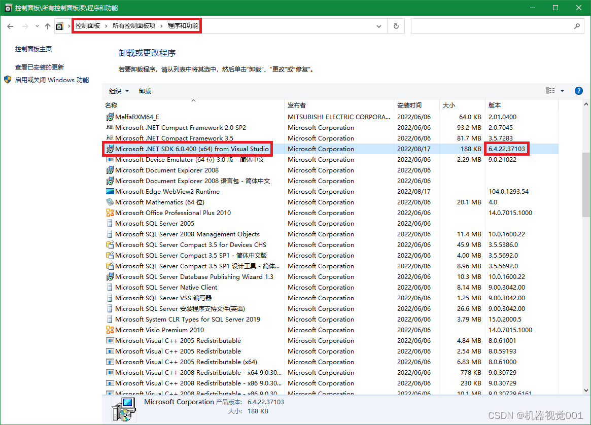The height and width of the screenshot is (425, 591).
Task: Select Document Explorer 2008 语言包 row
Action: [x=330, y=181]
